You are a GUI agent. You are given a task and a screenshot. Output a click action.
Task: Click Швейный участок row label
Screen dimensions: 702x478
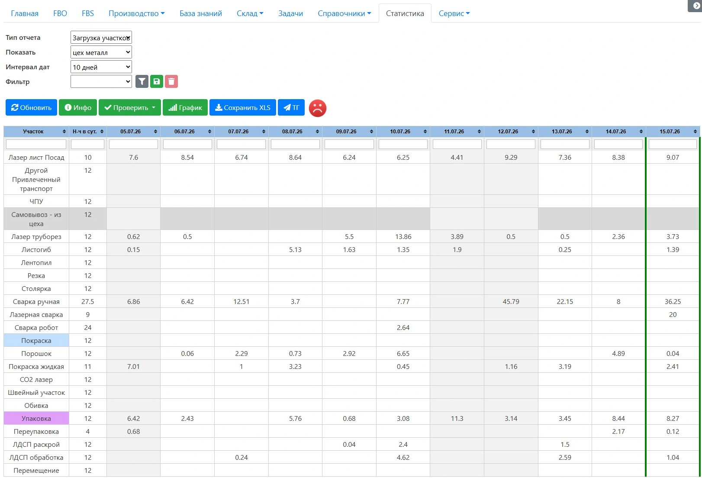click(36, 393)
